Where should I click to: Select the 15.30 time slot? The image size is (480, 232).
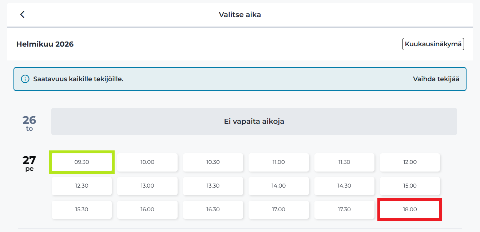point(82,209)
